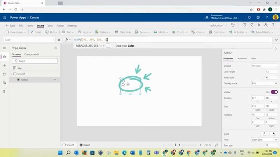Screen dimensions: 280x157
Task: Select the second radio option on canvas
Action: (x=123, y=85)
